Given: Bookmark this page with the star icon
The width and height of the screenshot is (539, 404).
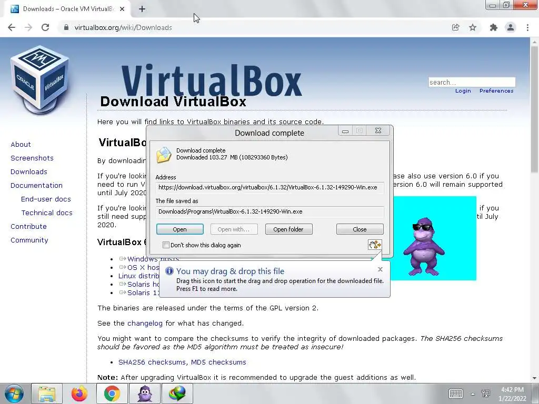Looking at the screenshot, I should pyautogui.click(x=473, y=27).
